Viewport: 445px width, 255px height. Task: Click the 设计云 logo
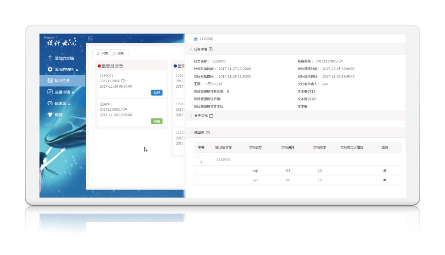point(60,42)
